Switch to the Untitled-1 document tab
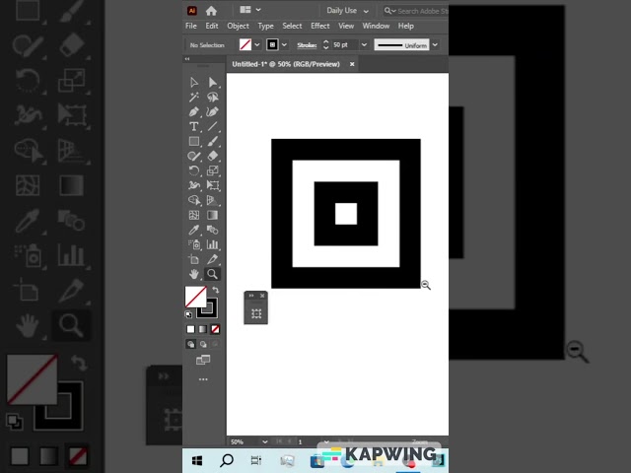Viewport: 631px width, 473px height. point(286,64)
